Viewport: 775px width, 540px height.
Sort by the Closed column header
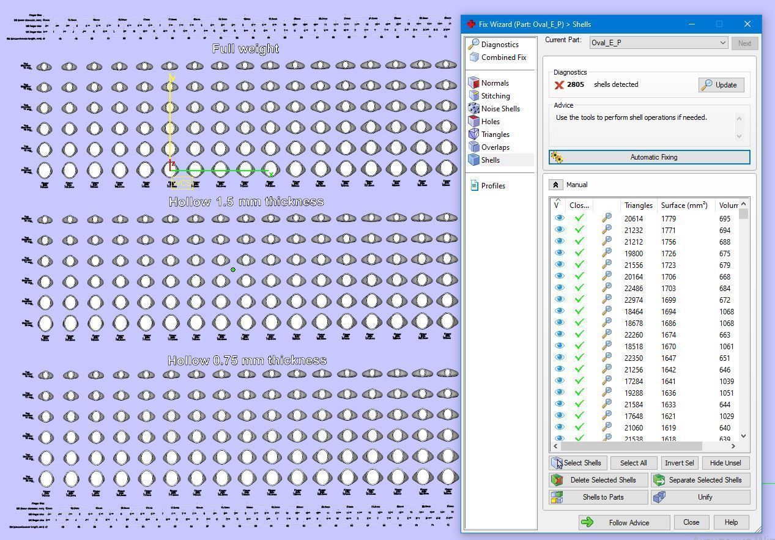coord(579,205)
